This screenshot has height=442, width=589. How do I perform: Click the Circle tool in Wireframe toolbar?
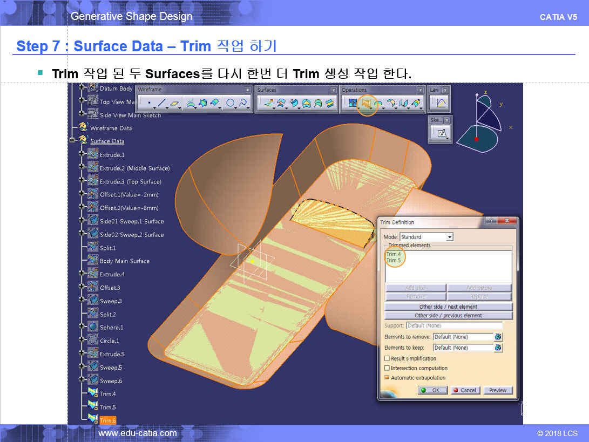coord(231,103)
